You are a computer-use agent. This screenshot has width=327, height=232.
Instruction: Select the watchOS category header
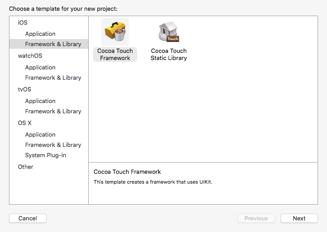(30, 56)
